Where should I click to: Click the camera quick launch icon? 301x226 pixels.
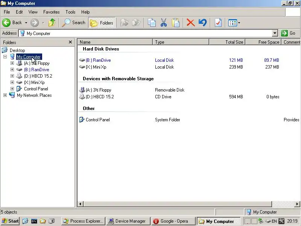click(x=52, y=221)
